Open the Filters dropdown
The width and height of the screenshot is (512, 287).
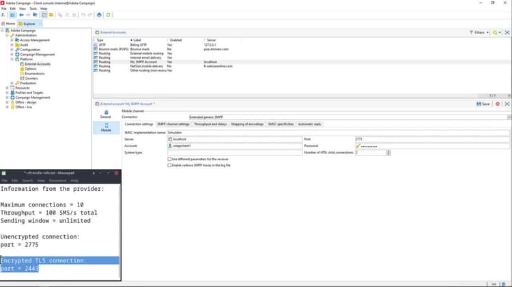(x=479, y=33)
